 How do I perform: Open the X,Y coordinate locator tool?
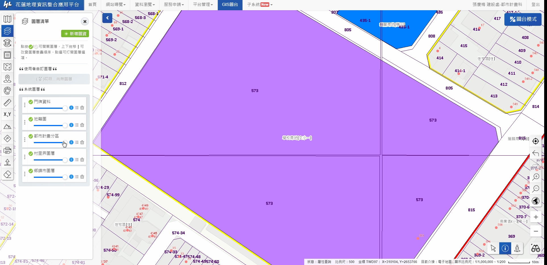click(7, 114)
